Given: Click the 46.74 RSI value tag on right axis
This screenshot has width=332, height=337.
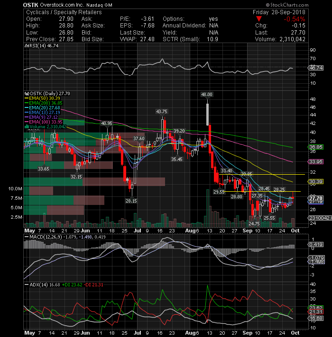Looking at the screenshot, I should coord(316,68).
